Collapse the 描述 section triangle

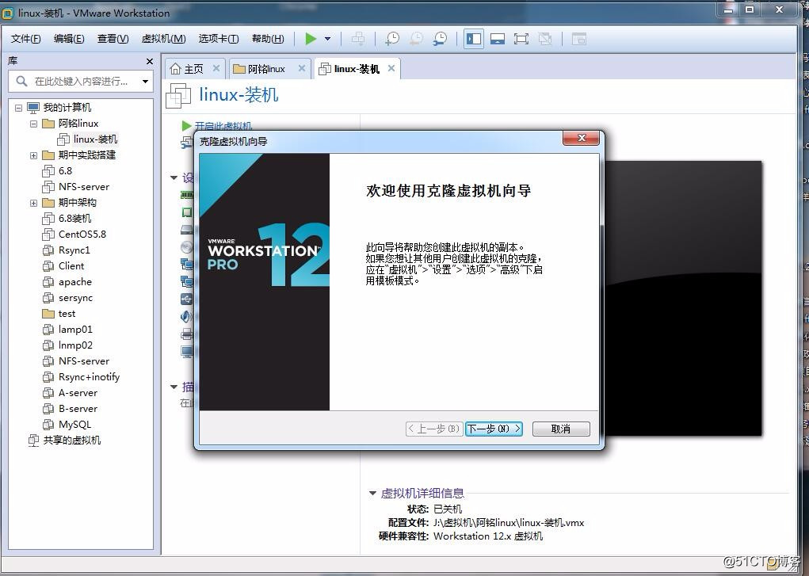(x=174, y=387)
